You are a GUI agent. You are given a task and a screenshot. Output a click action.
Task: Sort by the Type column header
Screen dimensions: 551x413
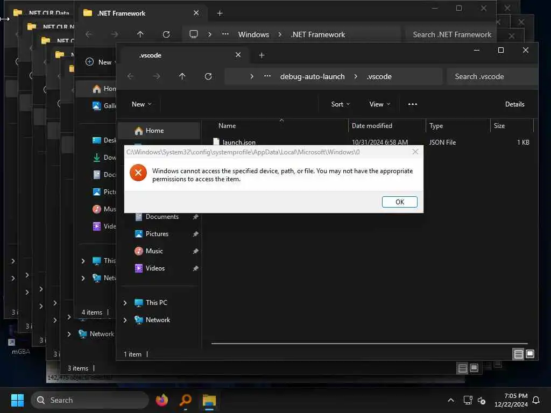pyautogui.click(x=457, y=126)
